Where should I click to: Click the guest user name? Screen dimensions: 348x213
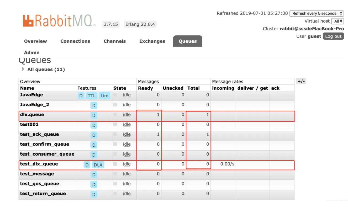click(314, 36)
